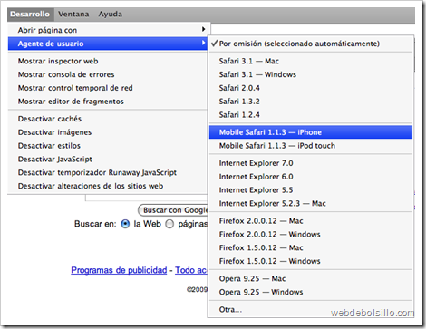426x329 pixels.
Task: Choose Mostrar inspector web
Action: [107, 61]
